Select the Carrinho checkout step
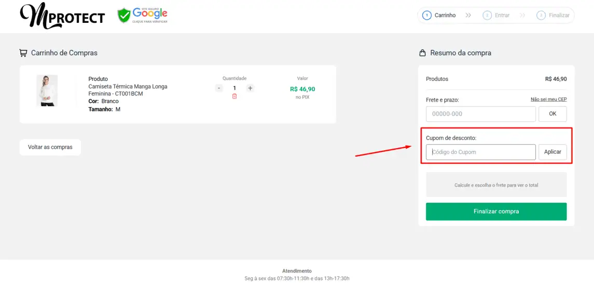594x283 pixels. [439, 16]
